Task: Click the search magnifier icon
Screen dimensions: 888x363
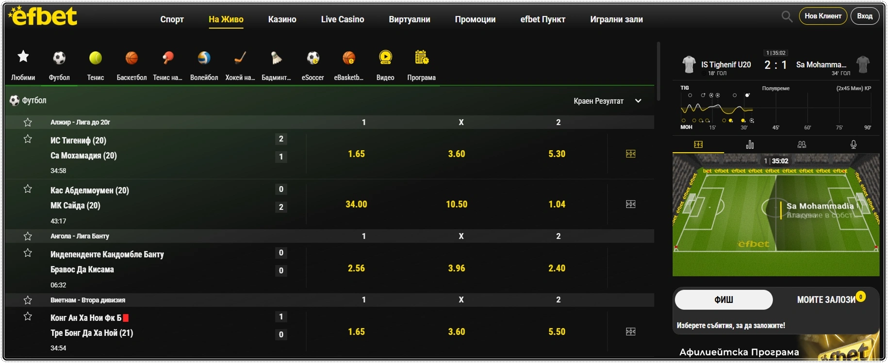Action: 787,16
